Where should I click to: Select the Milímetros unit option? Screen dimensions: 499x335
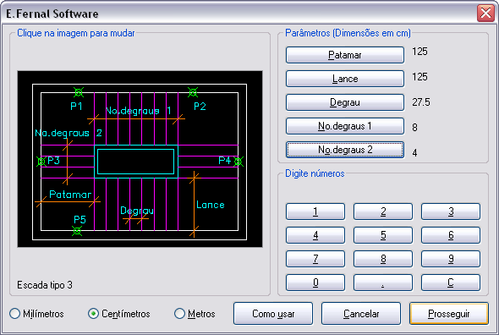click(36, 314)
